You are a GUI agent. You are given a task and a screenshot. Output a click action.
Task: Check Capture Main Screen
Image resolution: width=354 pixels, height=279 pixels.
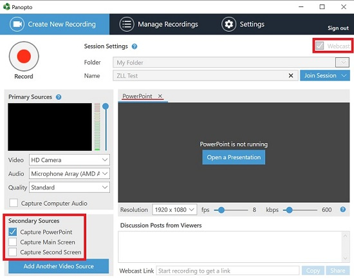click(x=13, y=242)
